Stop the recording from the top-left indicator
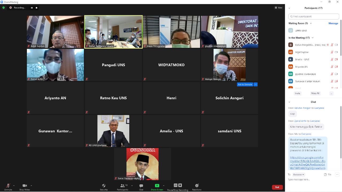Screen dimensions: 342x192 tap(37, 8)
